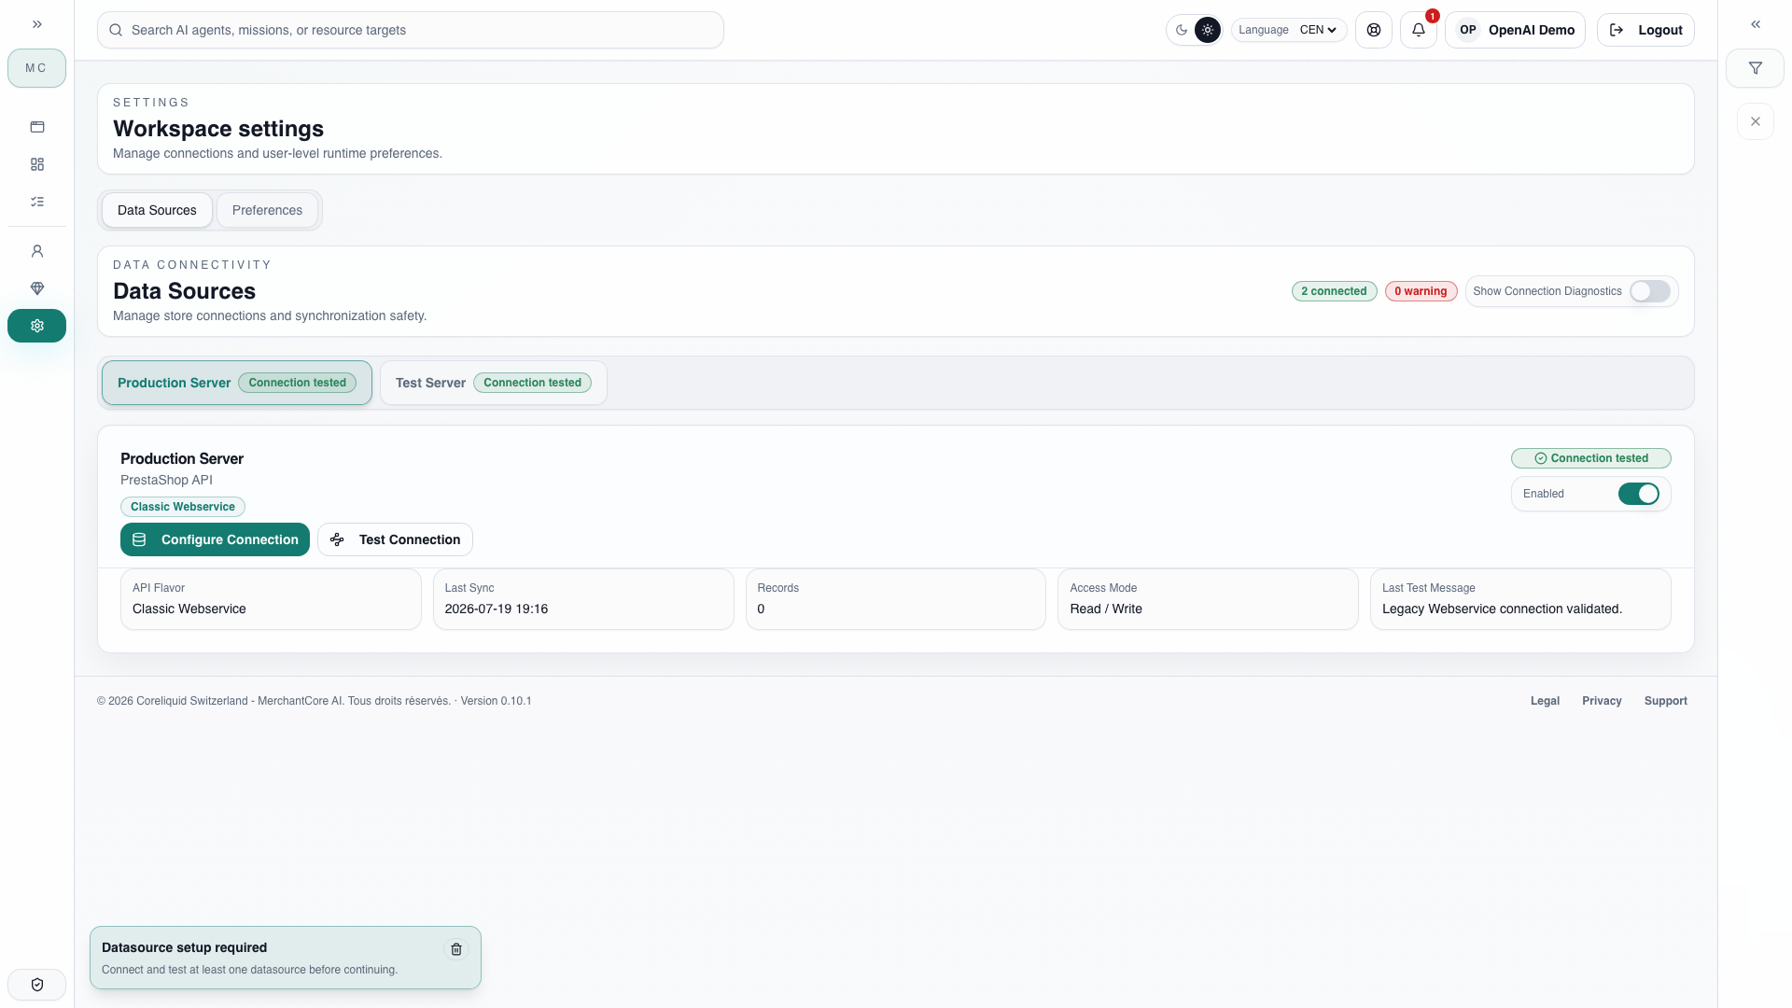The height and width of the screenshot is (1008, 1792).
Task: Open the checklist tasks sidebar icon
Action: click(37, 202)
